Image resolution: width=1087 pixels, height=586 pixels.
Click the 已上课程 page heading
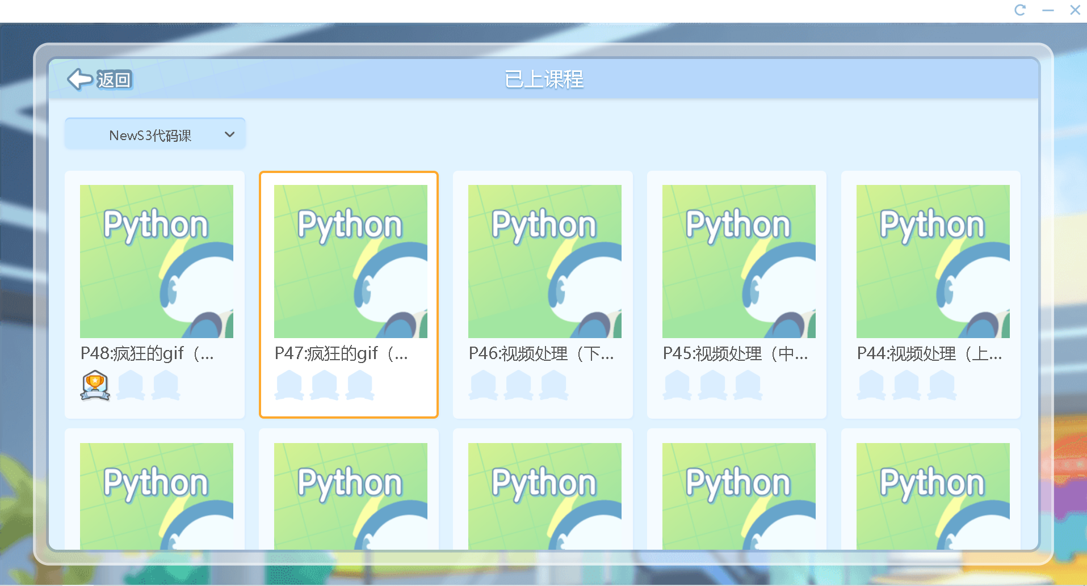click(x=544, y=79)
